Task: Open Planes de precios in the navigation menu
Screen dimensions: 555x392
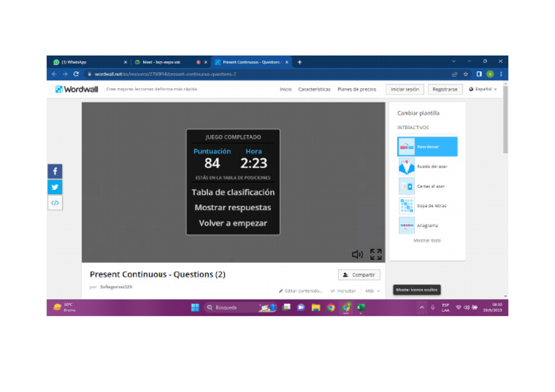Action: (356, 90)
